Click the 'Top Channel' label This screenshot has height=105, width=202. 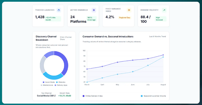click(x=46, y=93)
